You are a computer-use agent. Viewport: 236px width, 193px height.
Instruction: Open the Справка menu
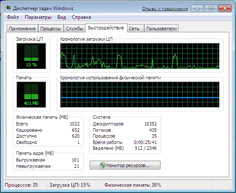coord(81,17)
